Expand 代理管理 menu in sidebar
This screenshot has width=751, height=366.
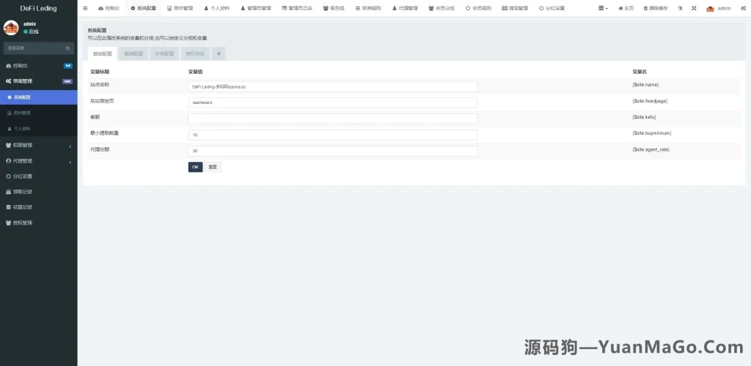point(38,161)
